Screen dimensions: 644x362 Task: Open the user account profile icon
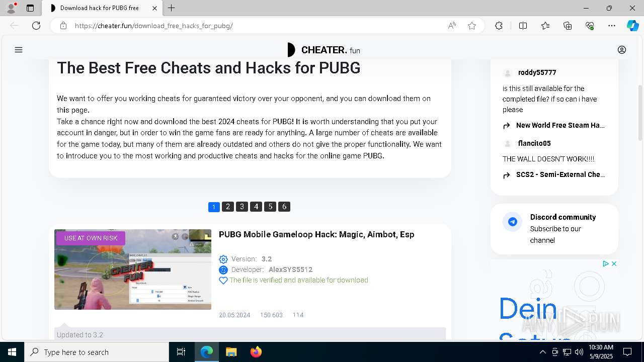point(622,50)
